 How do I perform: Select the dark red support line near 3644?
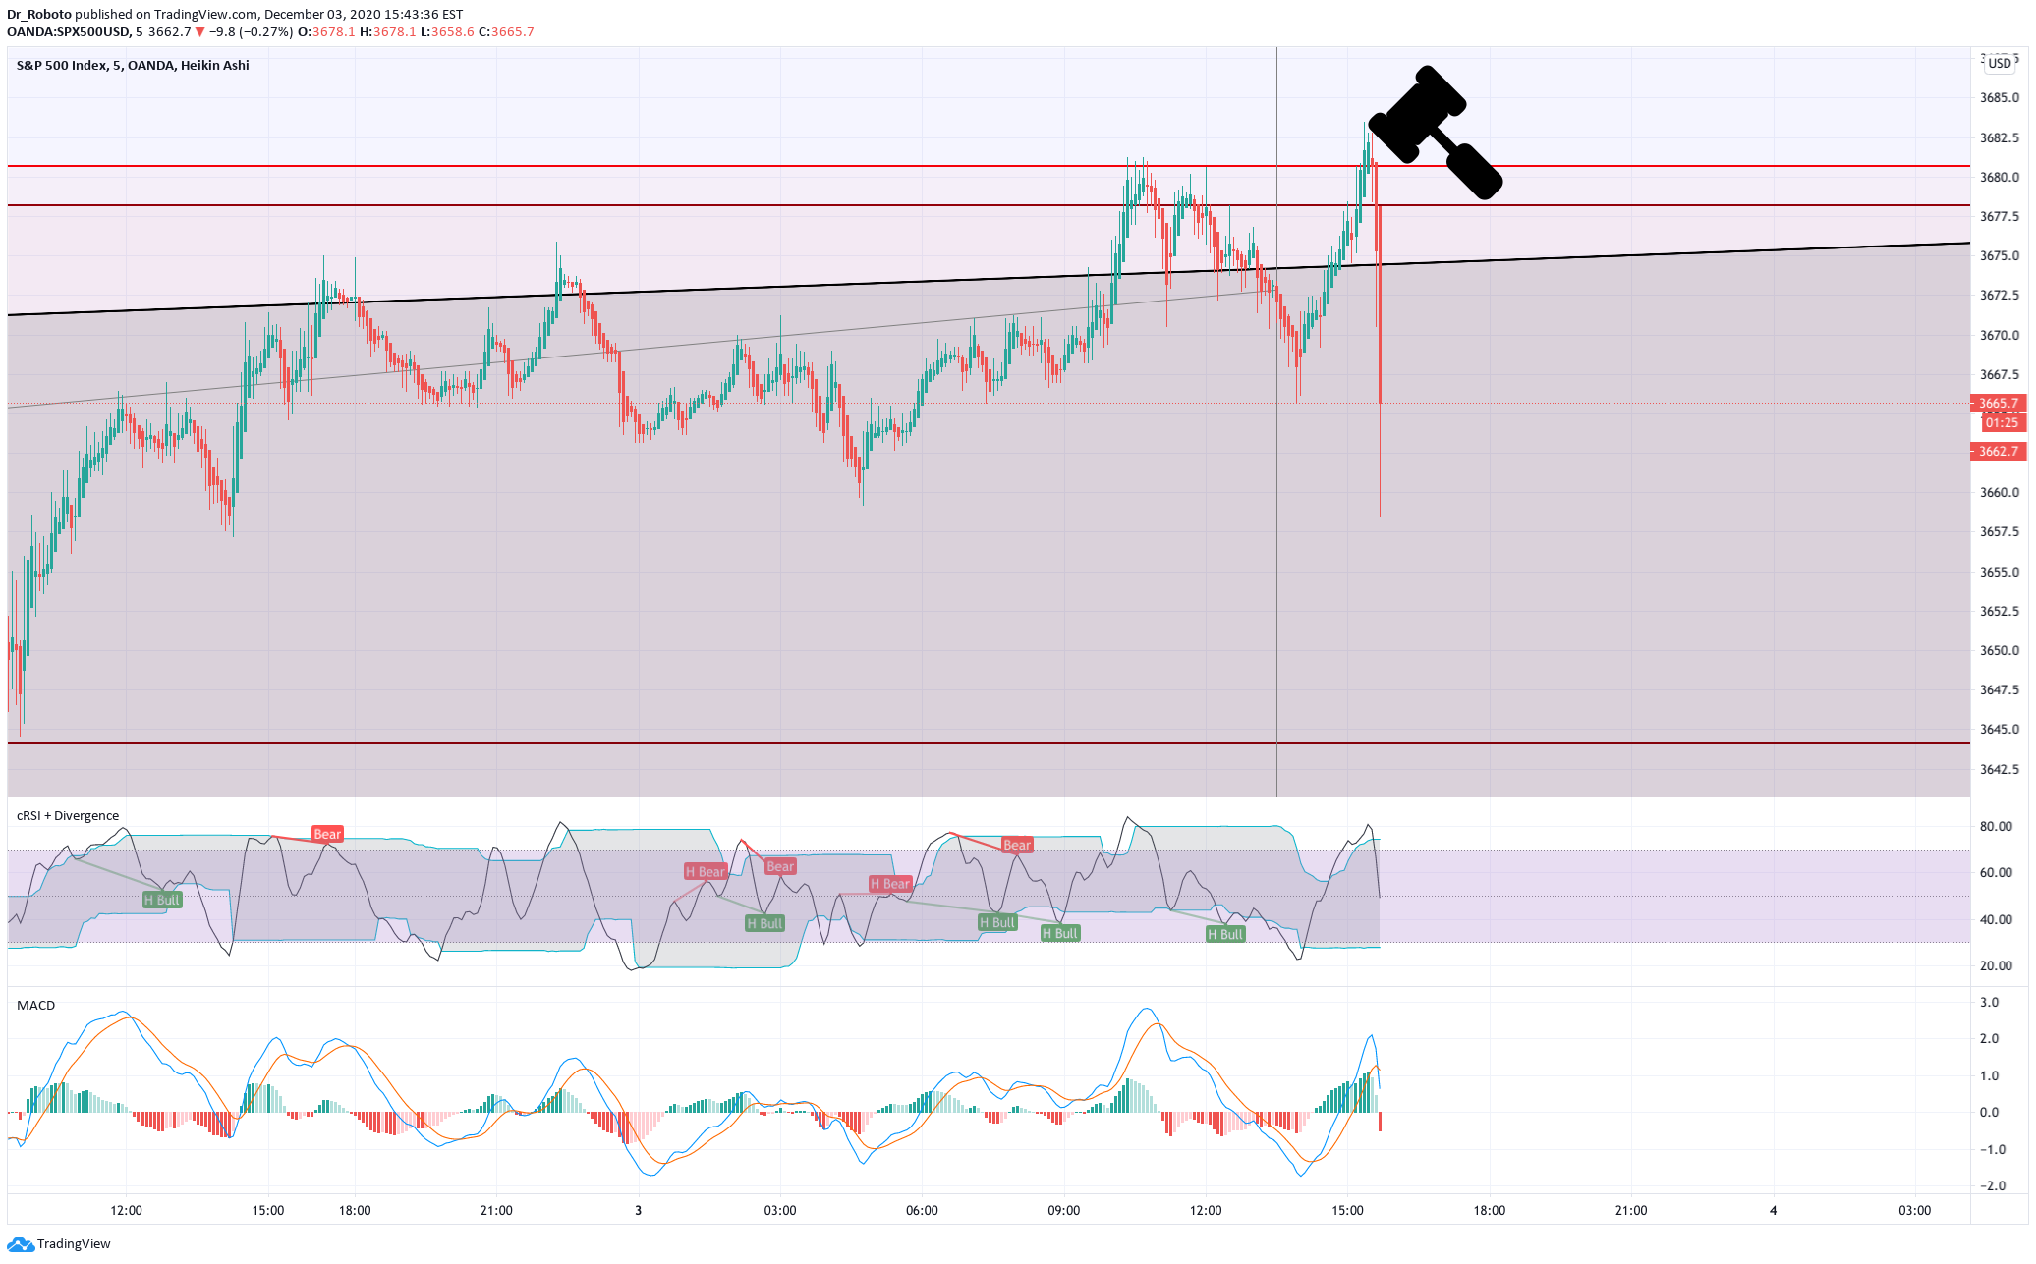[x=989, y=743]
